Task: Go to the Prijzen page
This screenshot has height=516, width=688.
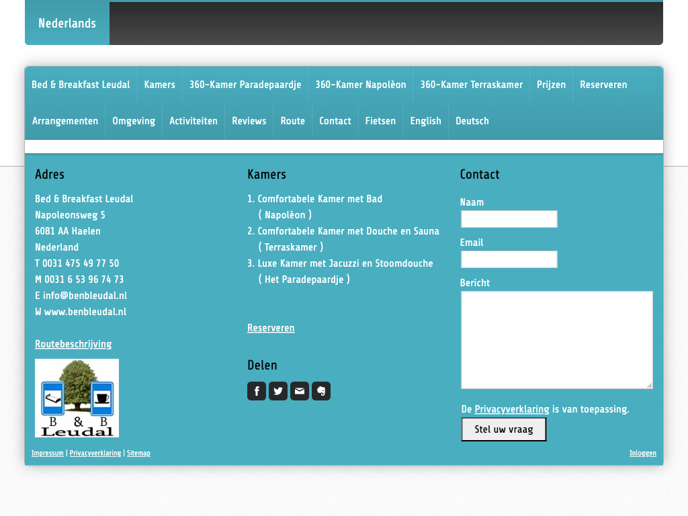Action: coord(551,85)
